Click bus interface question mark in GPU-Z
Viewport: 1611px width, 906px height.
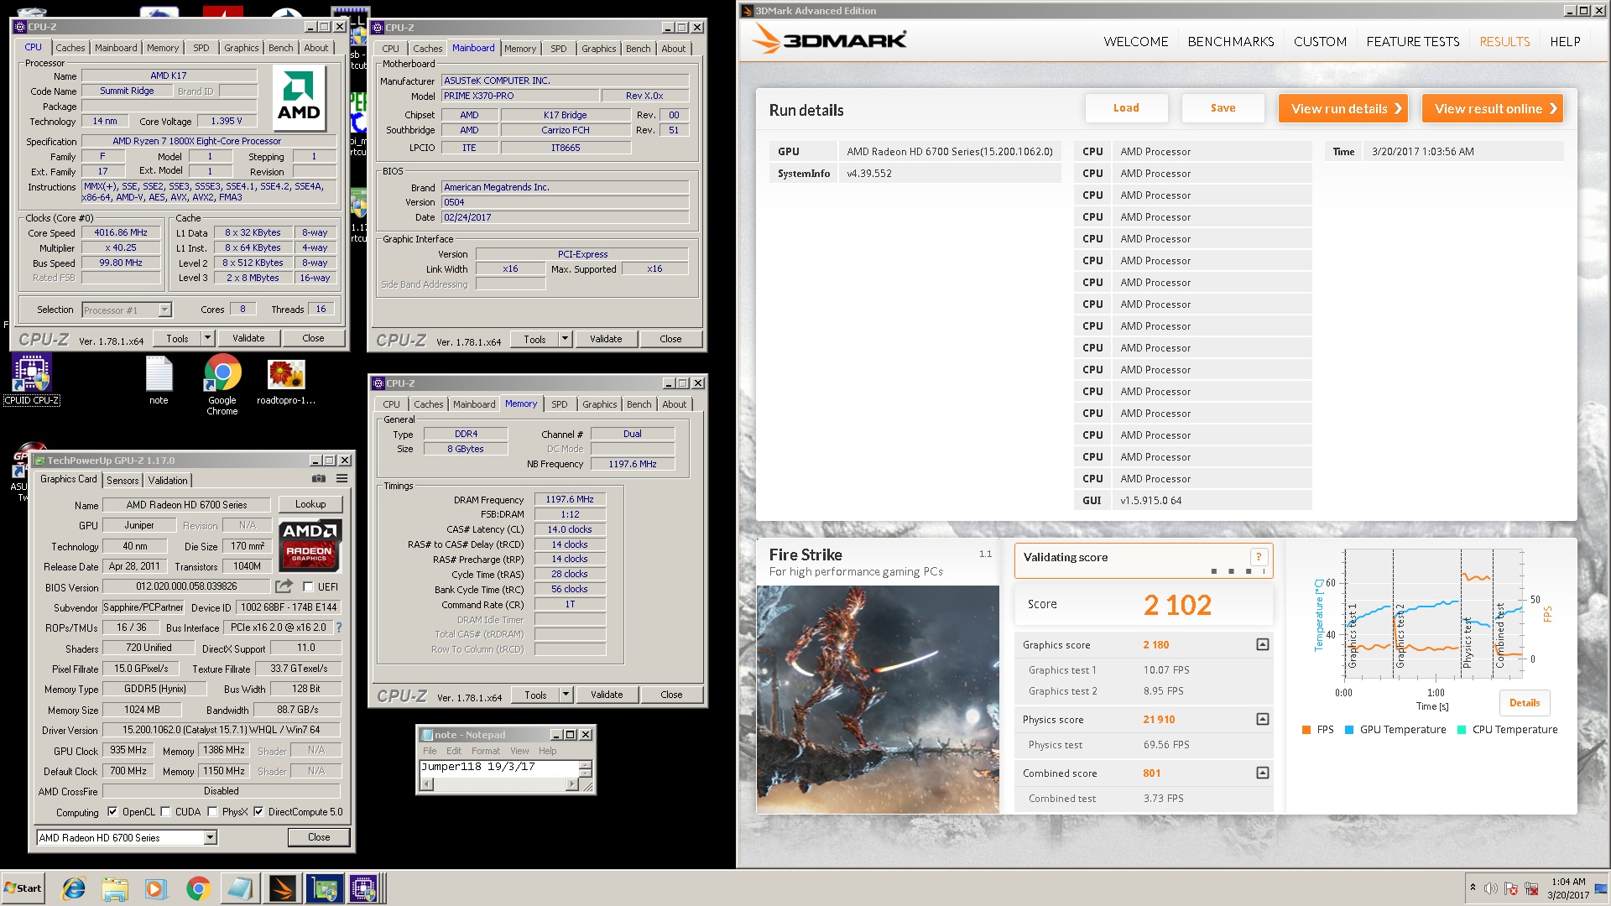coord(339,627)
